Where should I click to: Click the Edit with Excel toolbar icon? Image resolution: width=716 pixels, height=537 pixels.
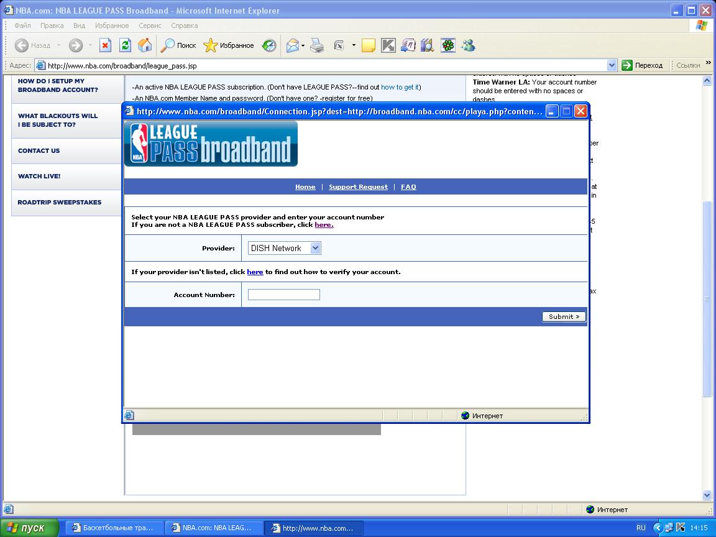(339, 45)
